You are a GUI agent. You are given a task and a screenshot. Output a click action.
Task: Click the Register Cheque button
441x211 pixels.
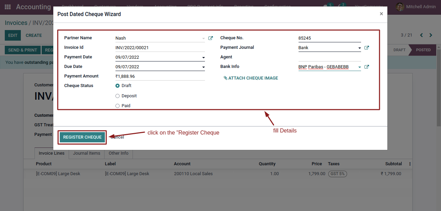(x=82, y=137)
